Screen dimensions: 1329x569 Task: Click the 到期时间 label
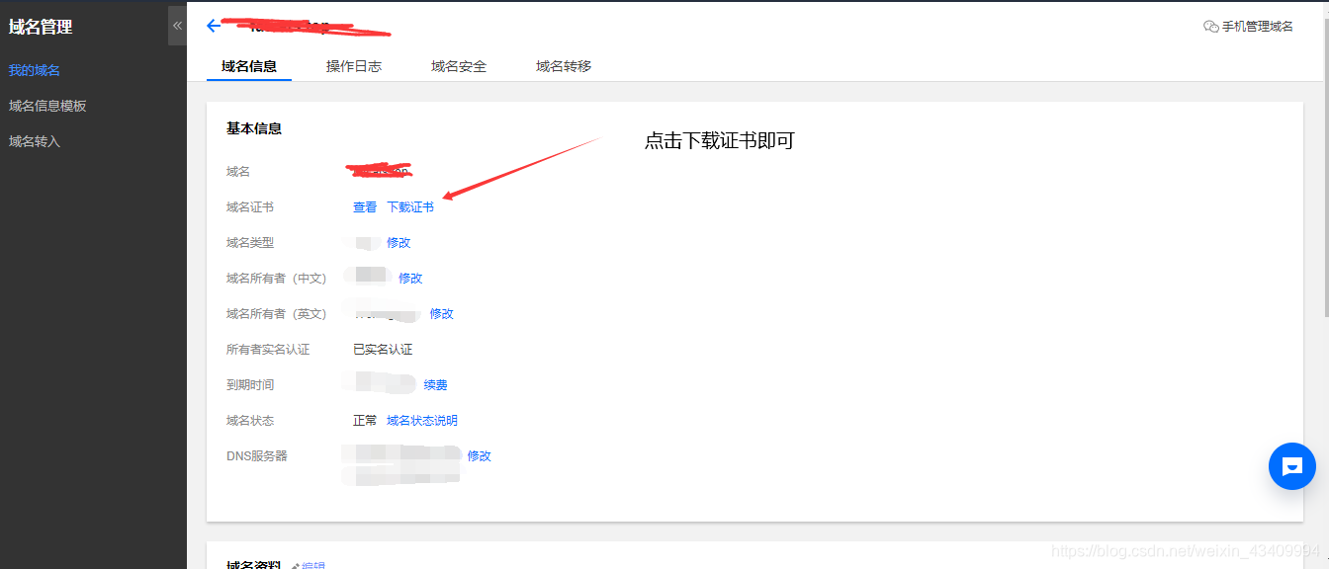pos(250,385)
